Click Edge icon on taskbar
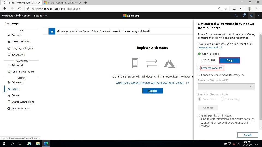The image size is (262, 147). (46, 143)
